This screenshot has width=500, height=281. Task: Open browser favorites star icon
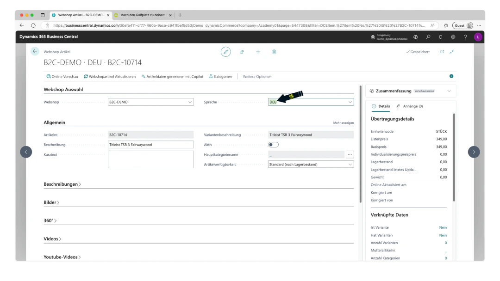tap(446, 25)
